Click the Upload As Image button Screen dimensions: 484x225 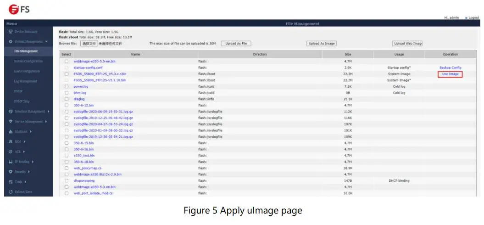(x=321, y=44)
